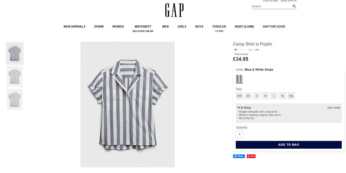Select size M
Image resolution: width=346 pixels, height=173 pixels.
(x=265, y=96)
